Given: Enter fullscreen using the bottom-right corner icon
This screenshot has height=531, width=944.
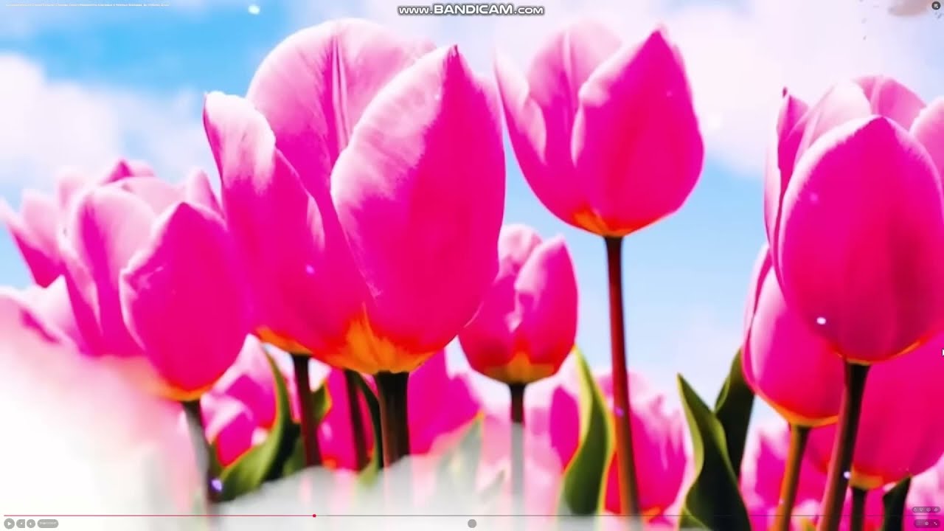Looking at the screenshot, I should (x=935, y=523).
